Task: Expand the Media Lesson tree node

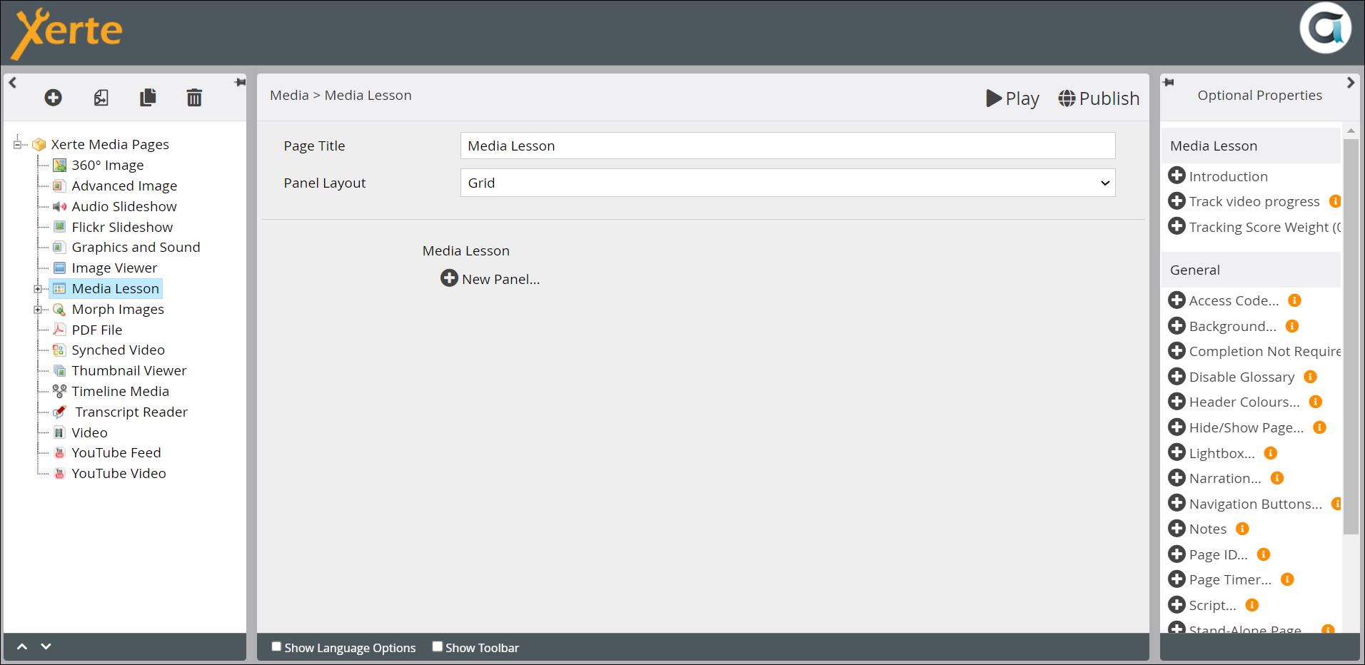Action: point(38,289)
